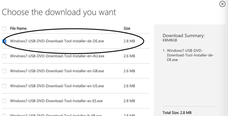228x116 pixels.
Task: Select Windows7-USB-DVD-Download-Tool-Installer-en-AU.exe file name
Action: [57, 56]
